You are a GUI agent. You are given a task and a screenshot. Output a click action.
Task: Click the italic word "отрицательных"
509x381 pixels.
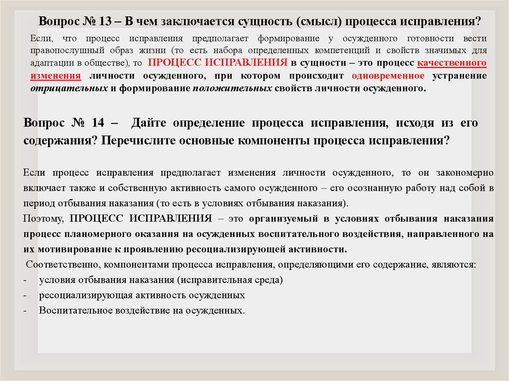coord(69,88)
